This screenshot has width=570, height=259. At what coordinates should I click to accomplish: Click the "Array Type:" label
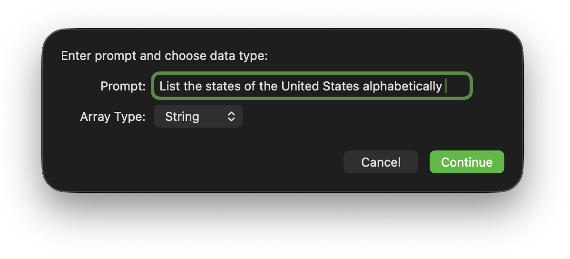(113, 117)
